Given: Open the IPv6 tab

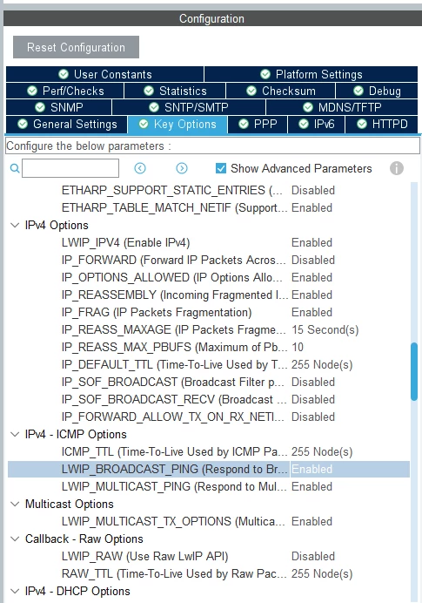Looking at the screenshot, I should pos(316,125).
